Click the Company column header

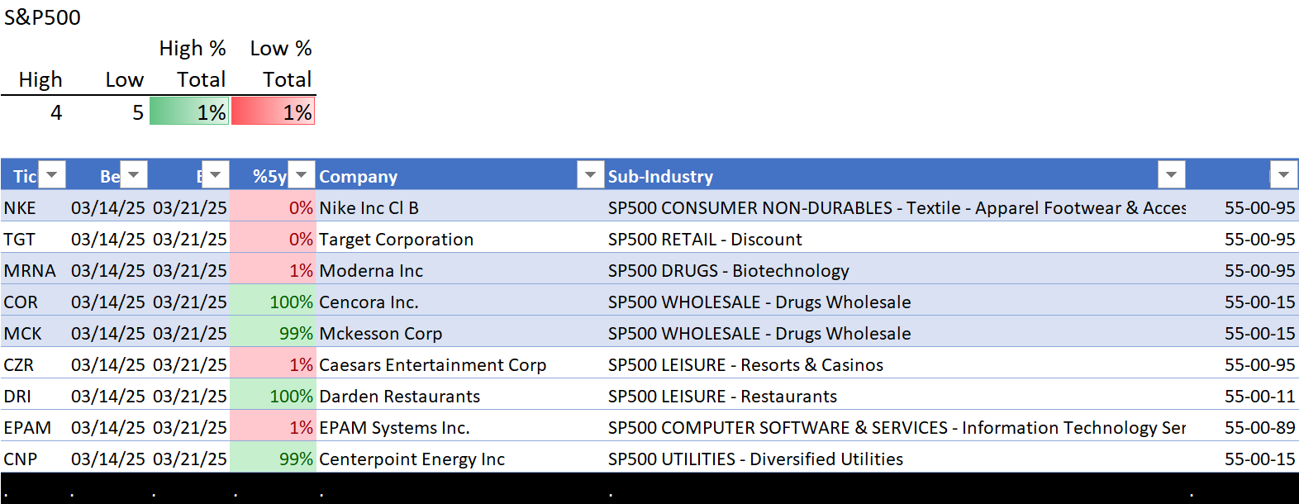[x=446, y=176]
